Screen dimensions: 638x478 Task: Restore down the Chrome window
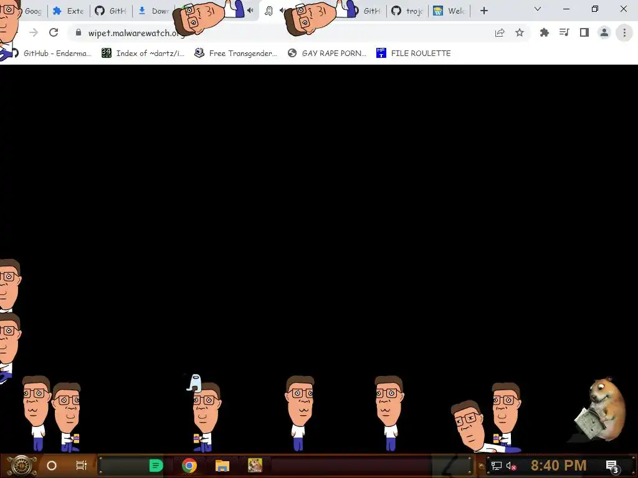[x=595, y=9]
